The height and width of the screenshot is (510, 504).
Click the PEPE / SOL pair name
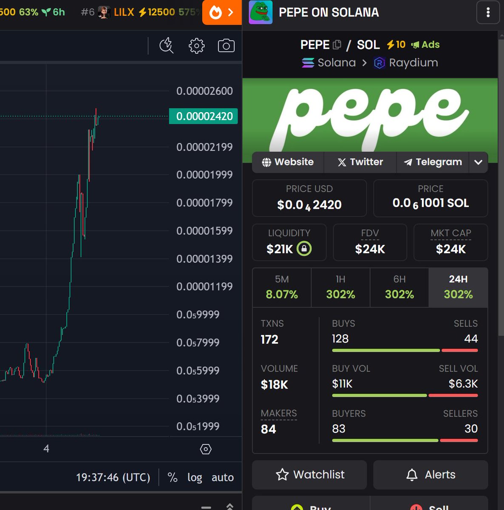coord(340,45)
